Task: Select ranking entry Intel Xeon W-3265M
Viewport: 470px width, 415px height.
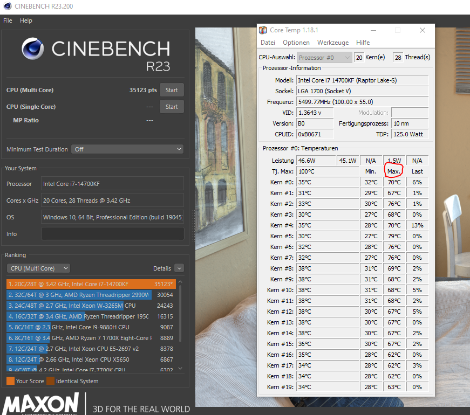Action: (x=90, y=306)
